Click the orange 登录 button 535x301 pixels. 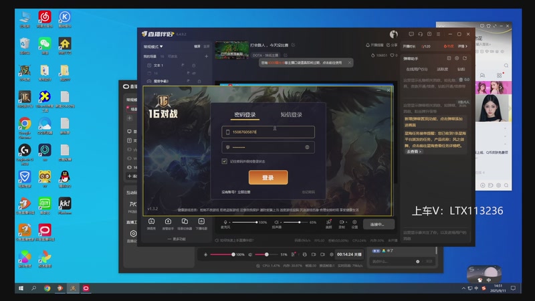point(268,177)
